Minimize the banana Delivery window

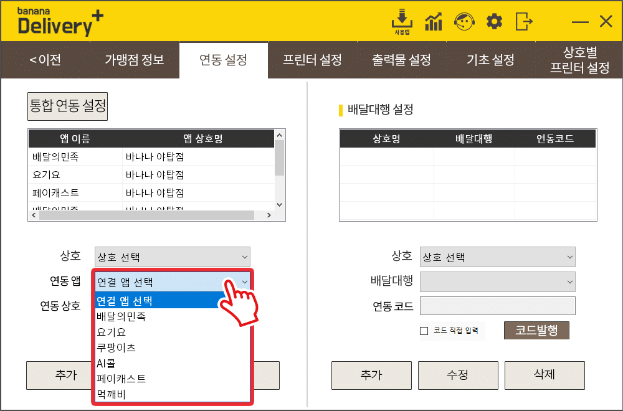[579, 22]
